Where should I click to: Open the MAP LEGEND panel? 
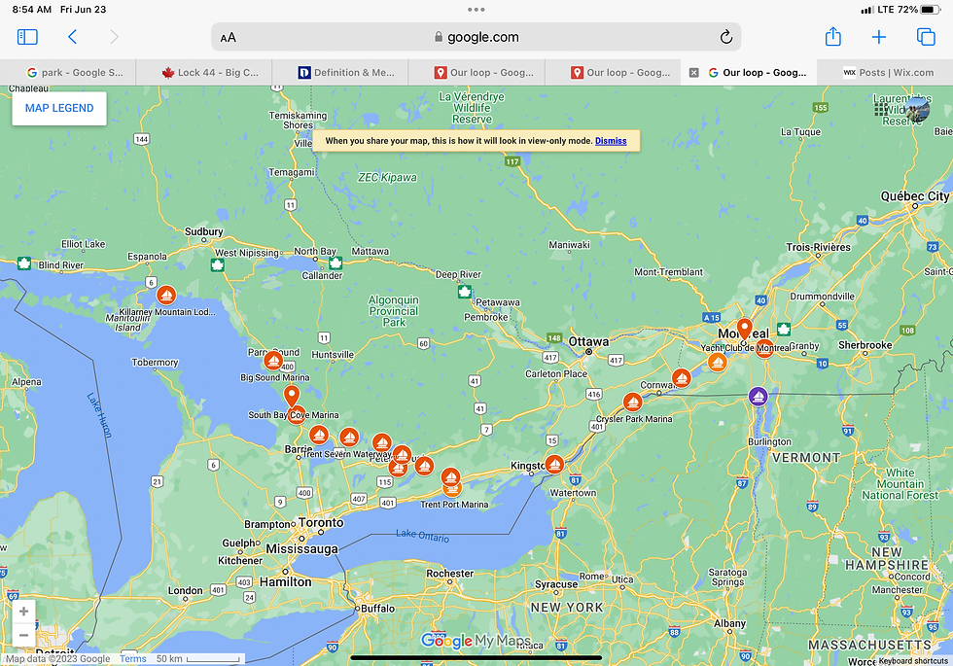tap(59, 108)
